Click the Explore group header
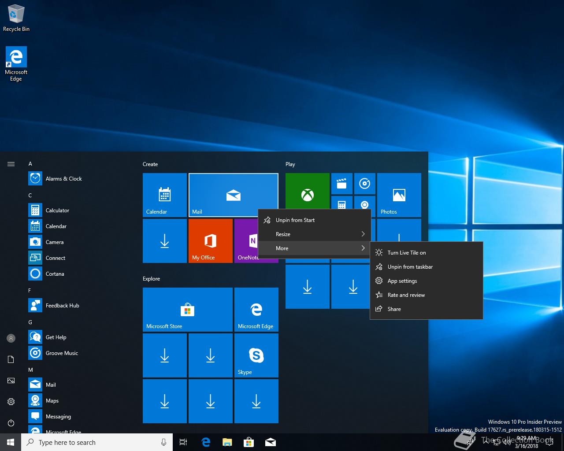 [152, 279]
